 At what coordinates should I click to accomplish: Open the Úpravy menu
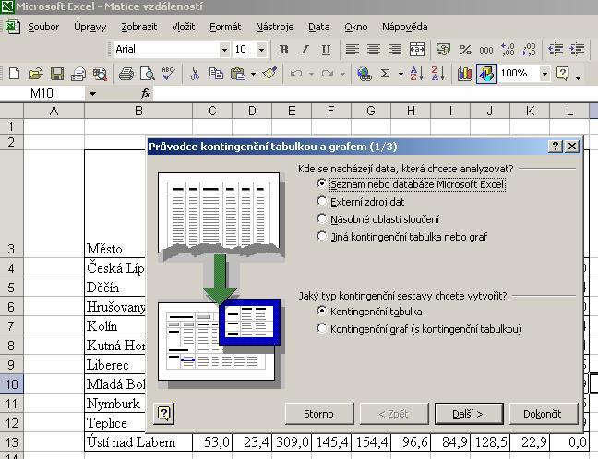(x=90, y=27)
